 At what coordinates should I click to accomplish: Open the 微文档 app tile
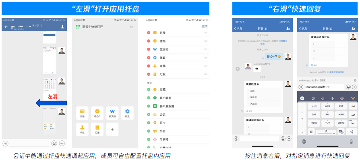click(112, 112)
